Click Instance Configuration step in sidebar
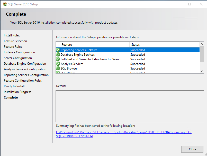The width and height of the screenshot is (207, 156). pyautogui.click(x=19, y=52)
